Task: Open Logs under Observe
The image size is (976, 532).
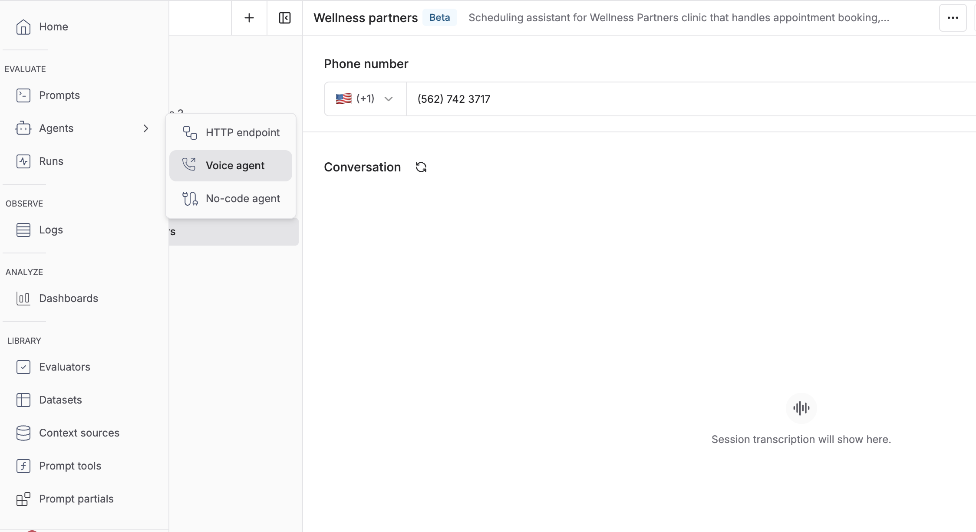Action: click(x=51, y=230)
